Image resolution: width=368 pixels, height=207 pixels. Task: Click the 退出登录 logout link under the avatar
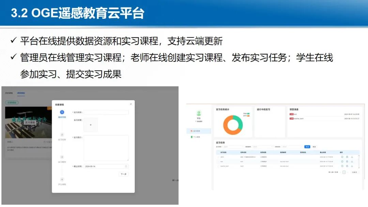click(199, 122)
